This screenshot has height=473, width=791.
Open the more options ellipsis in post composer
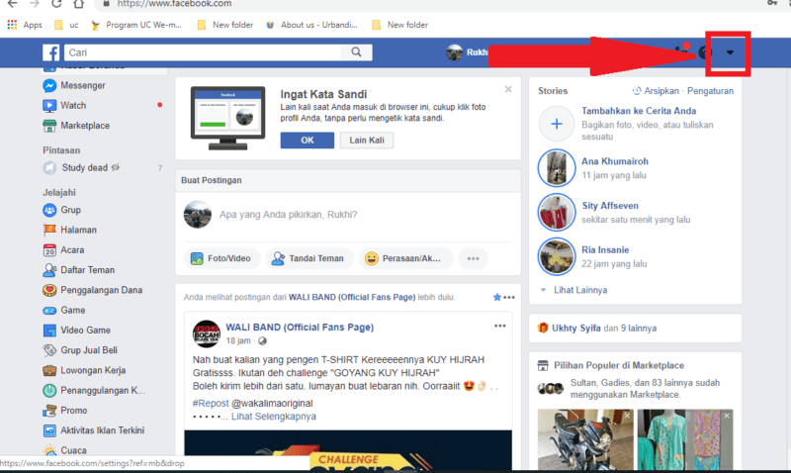pos(473,258)
